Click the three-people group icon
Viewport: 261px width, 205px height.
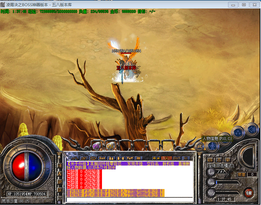102,158
